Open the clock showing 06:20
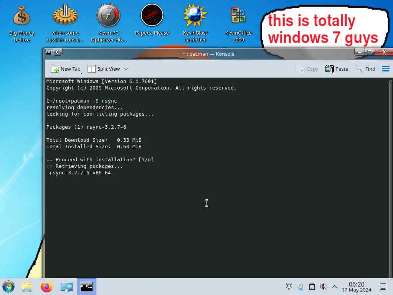The image size is (393, 295). [x=357, y=287]
